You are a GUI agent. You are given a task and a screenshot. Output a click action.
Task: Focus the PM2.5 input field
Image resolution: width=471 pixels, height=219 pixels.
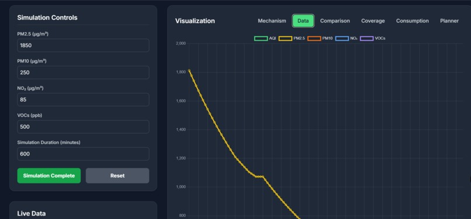83,45
